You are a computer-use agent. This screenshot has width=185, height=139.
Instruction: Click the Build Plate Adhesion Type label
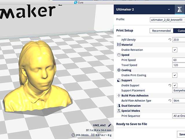(136, 100)
